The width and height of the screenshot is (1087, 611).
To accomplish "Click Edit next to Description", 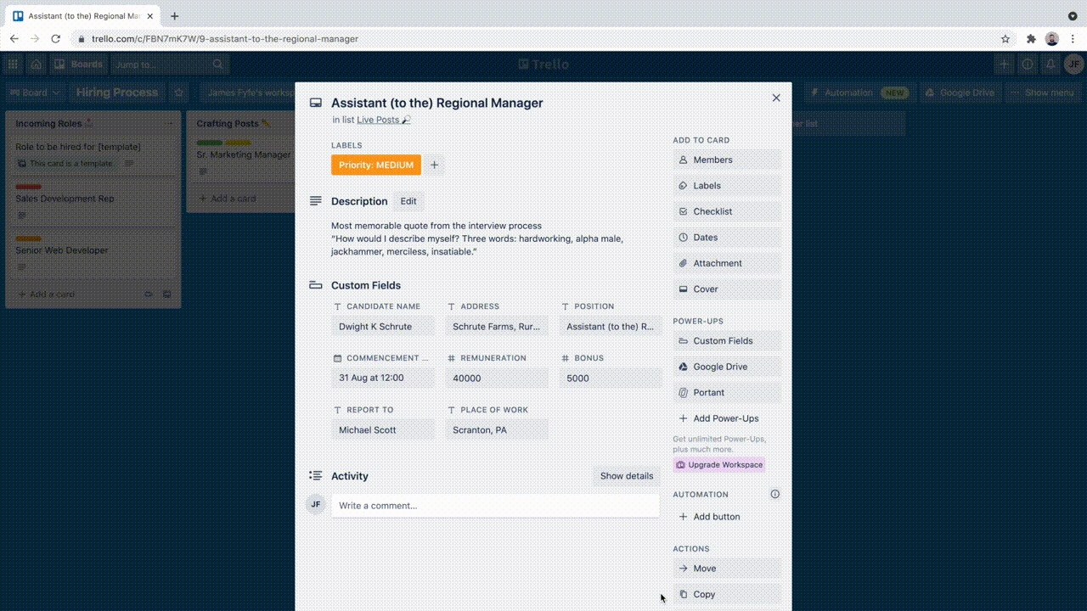I will point(408,201).
